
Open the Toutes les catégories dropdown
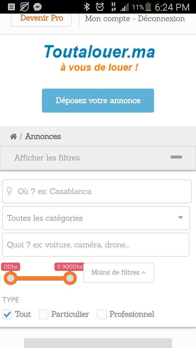(x=96, y=218)
